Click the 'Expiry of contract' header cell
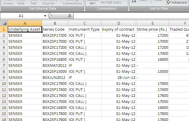Viewport: 189px width, 121px height. point(119,29)
